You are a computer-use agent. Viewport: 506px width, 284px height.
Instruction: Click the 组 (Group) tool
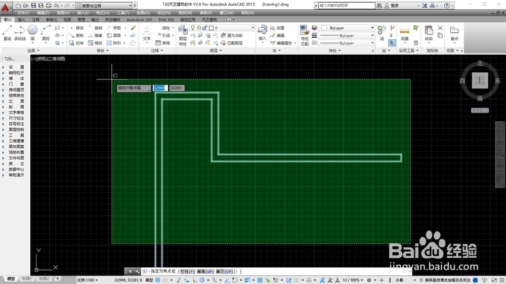click(382, 33)
